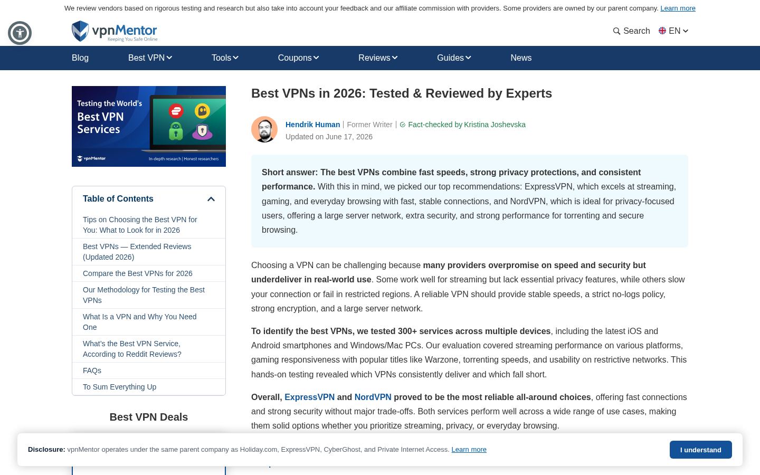
Task: Go to Tips on Choosing the Best VPN
Action: pyautogui.click(x=140, y=225)
